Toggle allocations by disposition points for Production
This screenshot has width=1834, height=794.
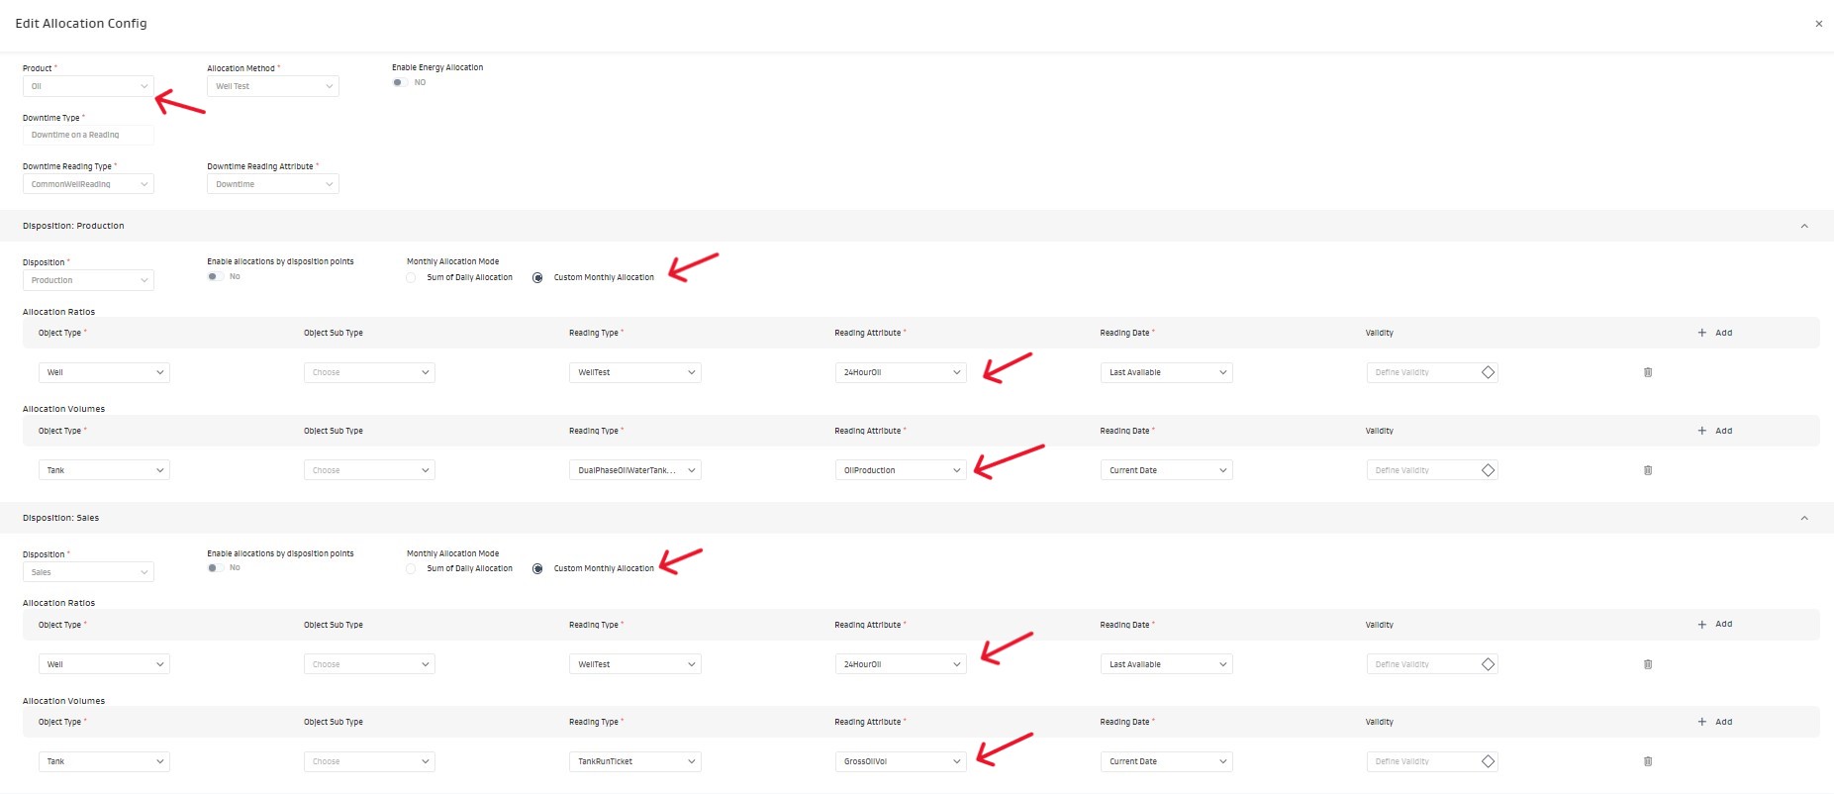[x=214, y=277]
